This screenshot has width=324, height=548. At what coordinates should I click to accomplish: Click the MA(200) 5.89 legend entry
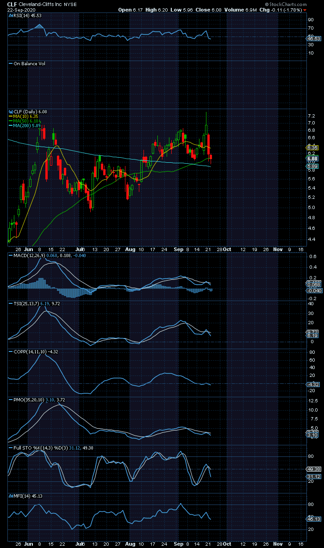pyautogui.click(x=26, y=125)
